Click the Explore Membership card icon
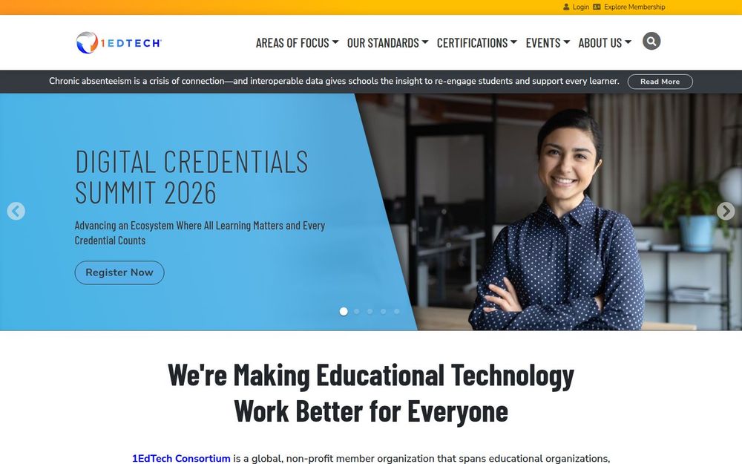The height and width of the screenshot is (464, 742). tap(597, 7)
